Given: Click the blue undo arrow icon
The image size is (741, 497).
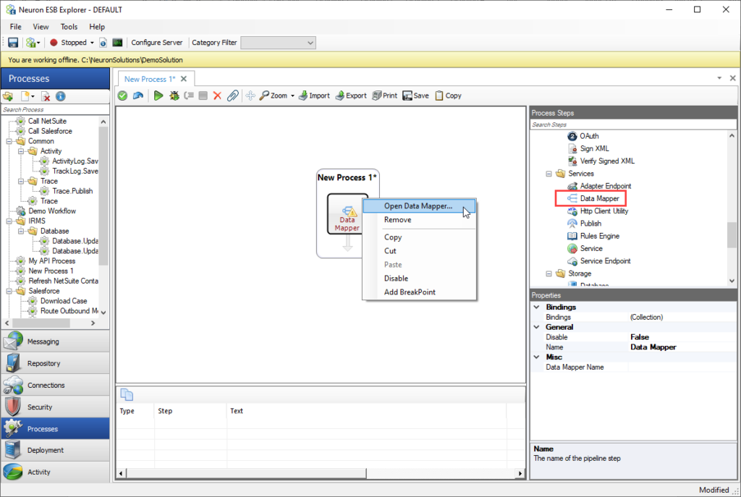Looking at the screenshot, I should [x=137, y=95].
